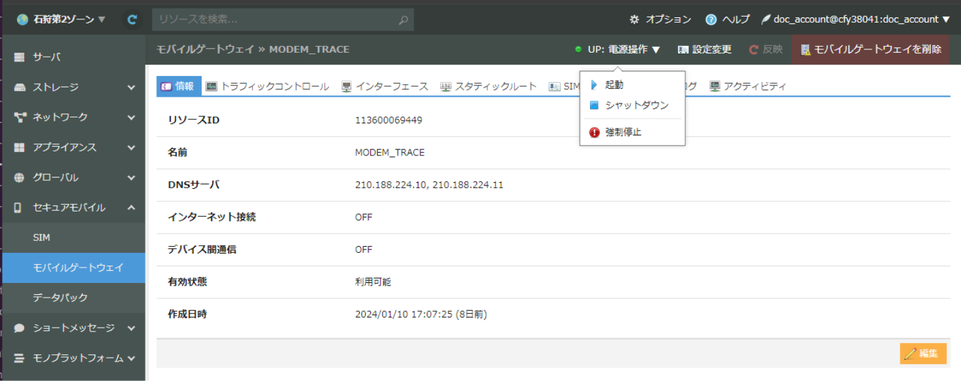This screenshot has width=961, height=381.
Task: Select 強制停止 red alert icon
Action: coord(595,132)
